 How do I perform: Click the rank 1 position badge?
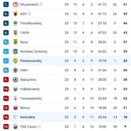(6, 4)
